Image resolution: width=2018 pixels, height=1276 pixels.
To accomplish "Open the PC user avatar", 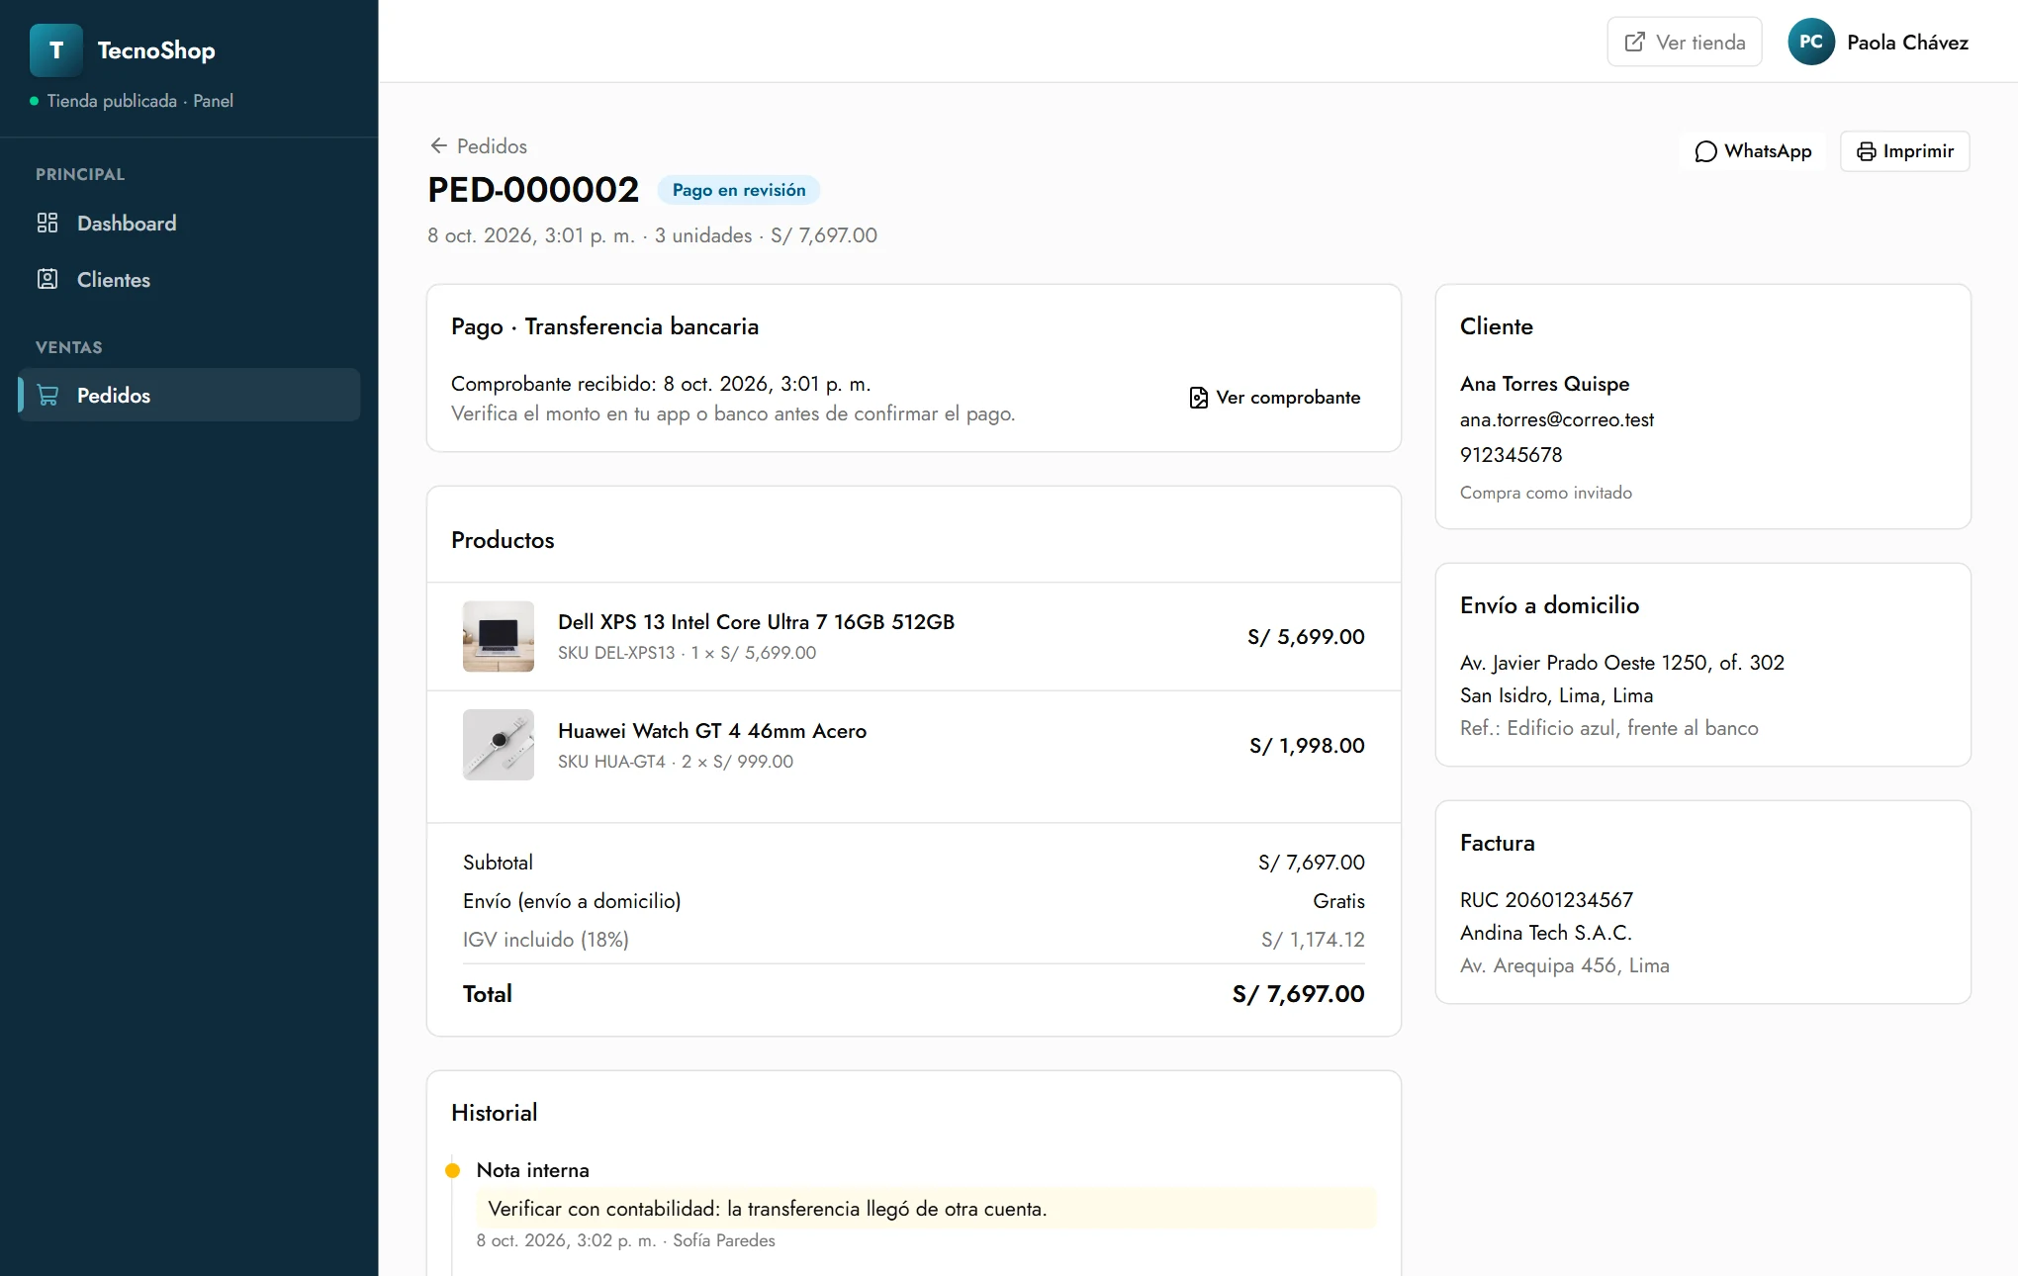I will coord(1811,42).
